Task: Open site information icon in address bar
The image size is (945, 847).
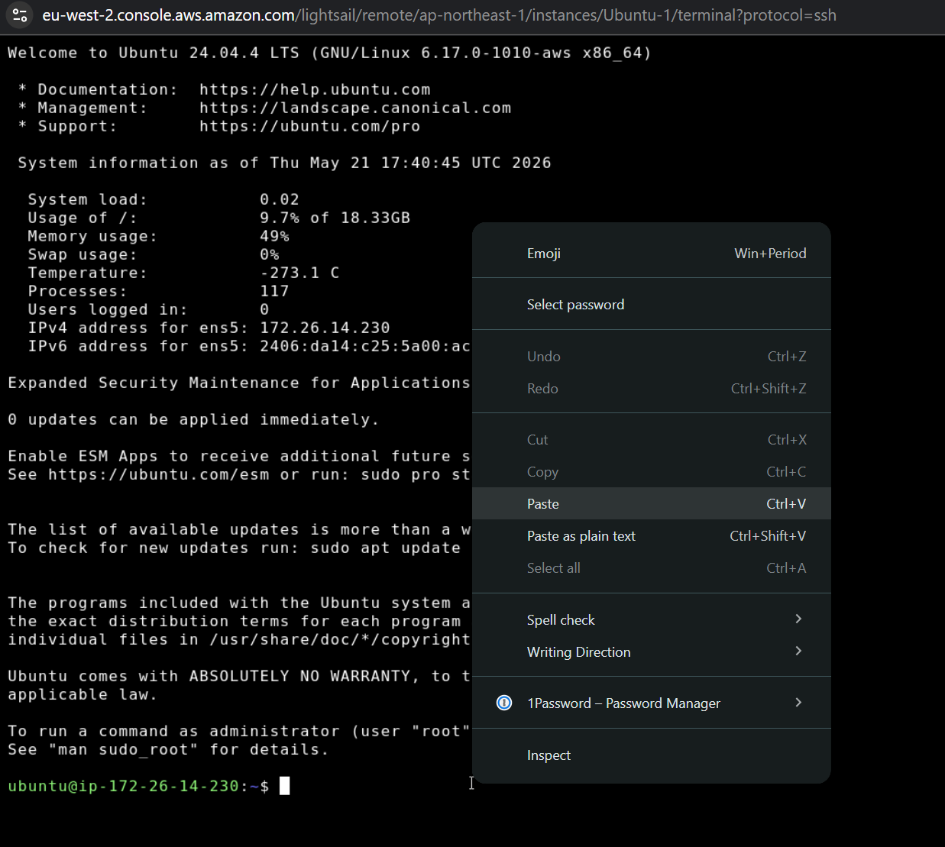Action: click(20, 15)
